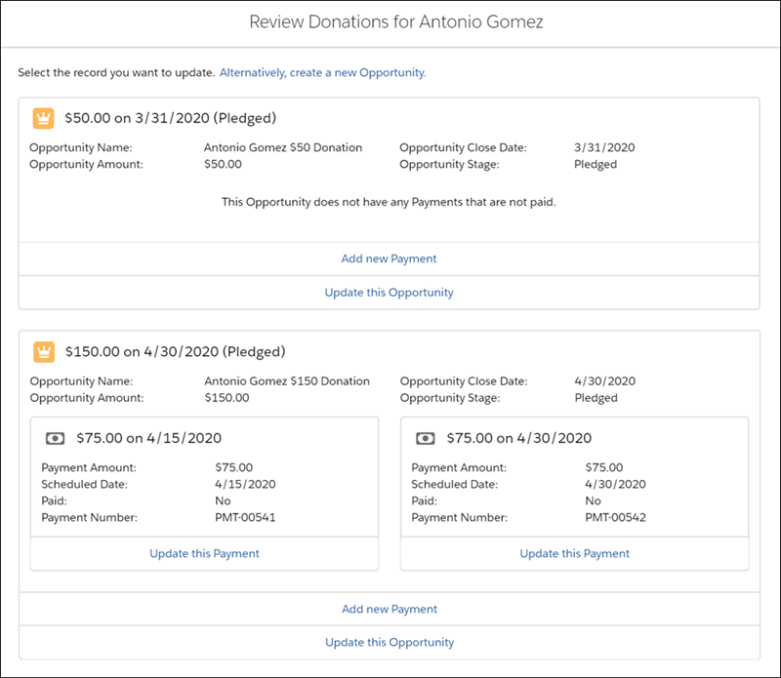Select heading '$50.00 on 3/31/2020 (Pledged)'

[x=170, y=118]
